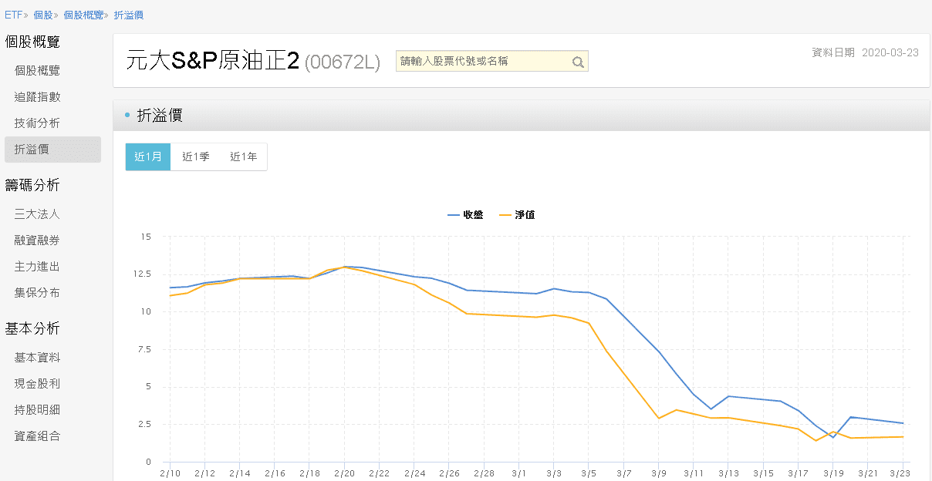Select the 近1月 time range tab
This screenshot has height=481, width=932.
point(148,156)
